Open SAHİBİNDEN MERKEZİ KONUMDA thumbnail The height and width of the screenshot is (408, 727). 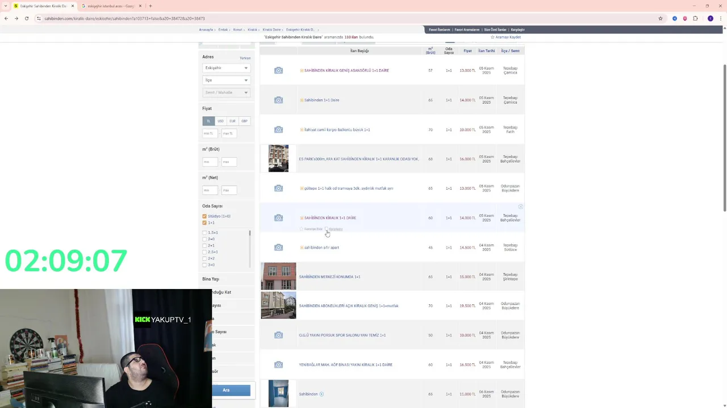[x=278, y=276]
